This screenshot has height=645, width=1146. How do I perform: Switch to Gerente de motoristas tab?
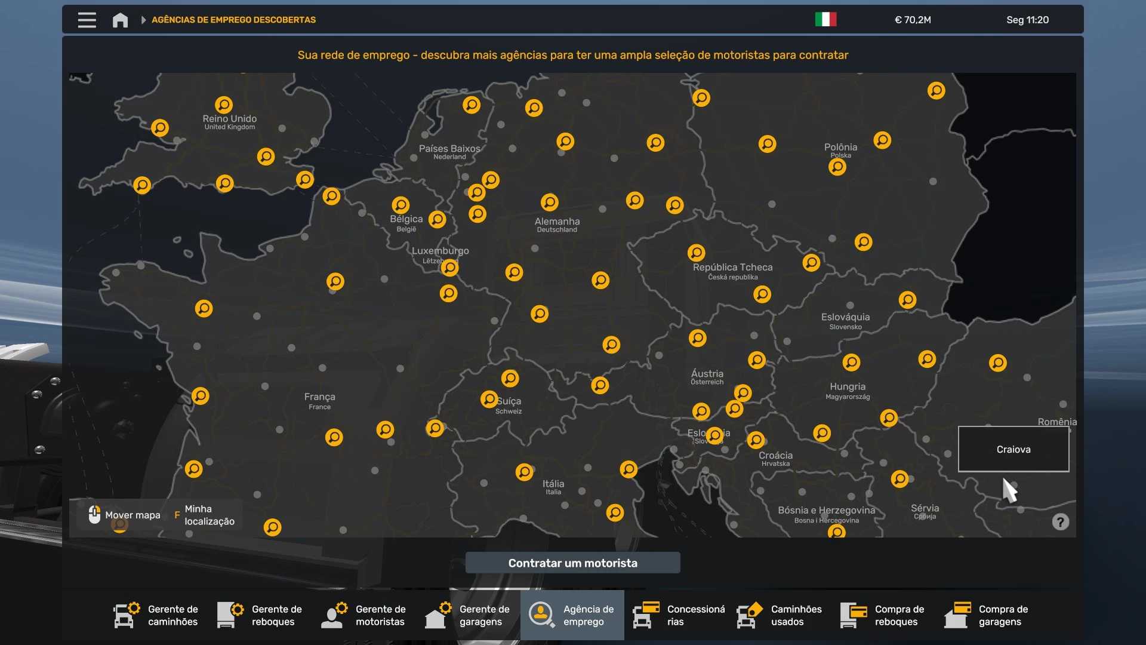365,615
